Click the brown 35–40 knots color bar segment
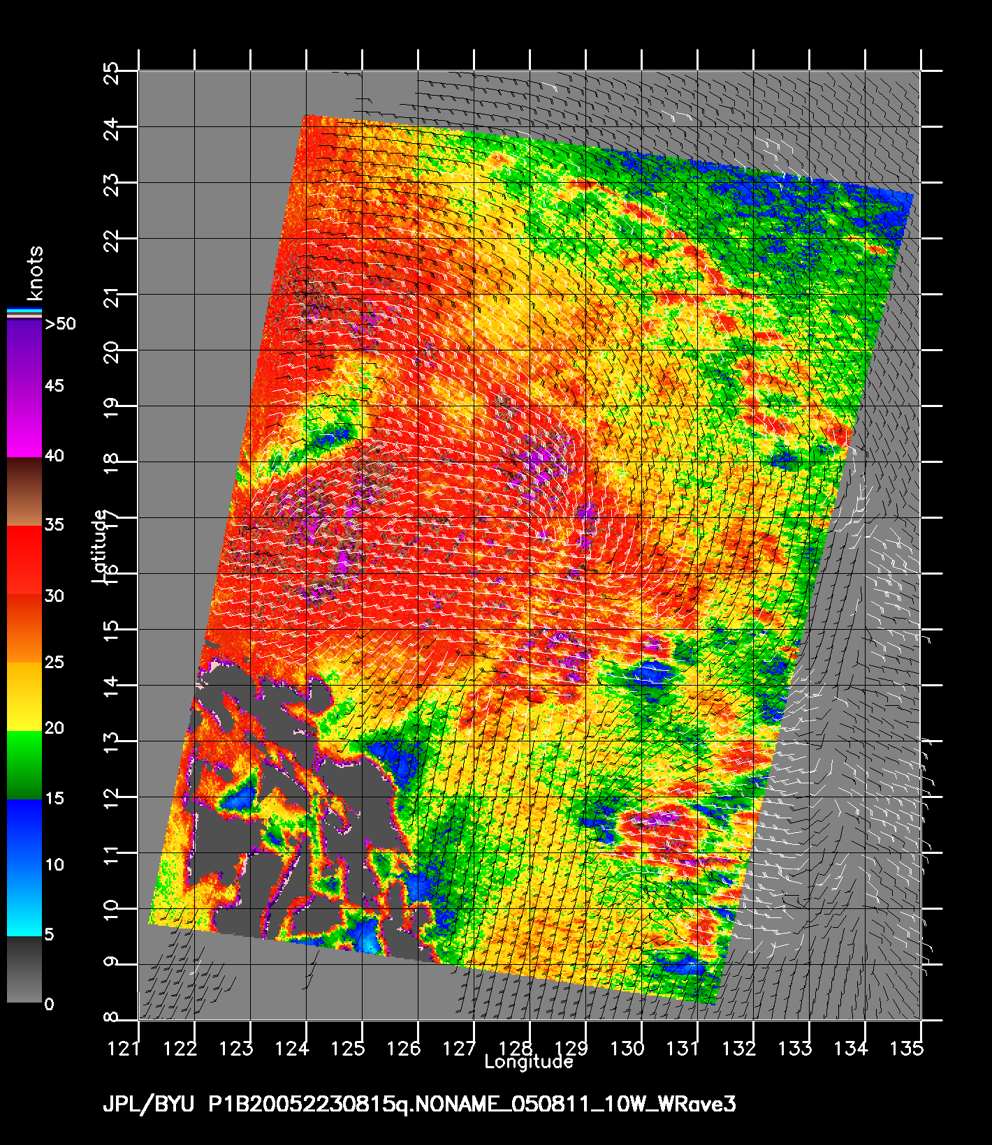This screenshot has width=992, height=1145. pyautogui.click(x=24, y=492)
